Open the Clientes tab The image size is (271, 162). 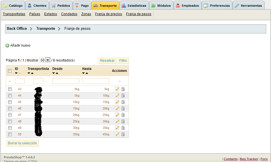tap(37, 6)
